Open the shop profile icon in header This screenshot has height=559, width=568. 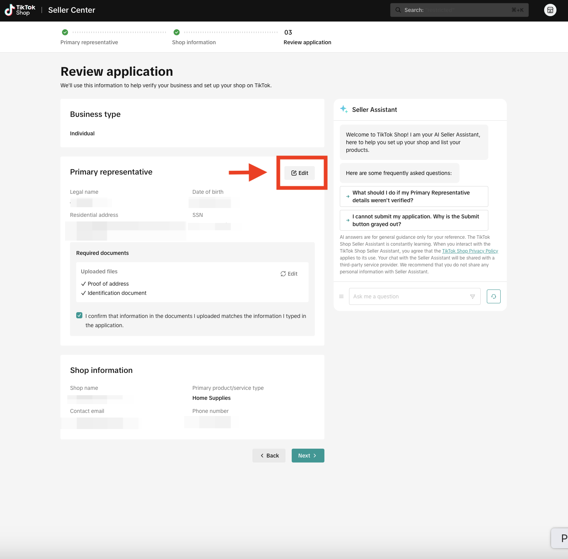point(550,10)
